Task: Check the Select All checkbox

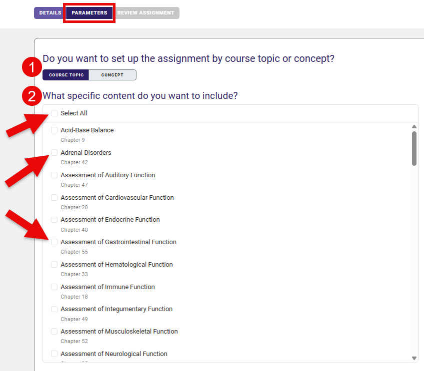Action: point(54,113)
